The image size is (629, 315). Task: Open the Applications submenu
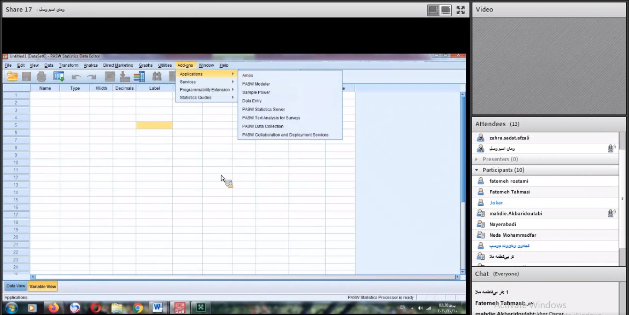tap(207, 74)
